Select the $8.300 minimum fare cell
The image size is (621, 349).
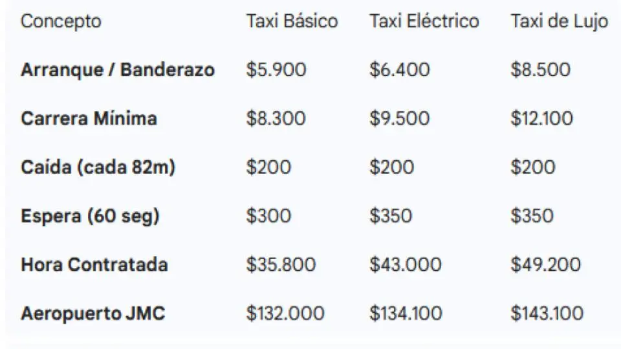[276, 119]
